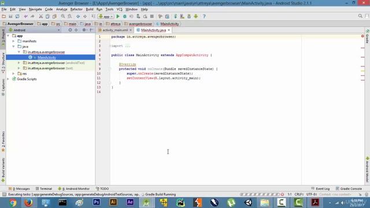Click the Stop square icon
Screen dimensions: 370x208
(152, 16)
